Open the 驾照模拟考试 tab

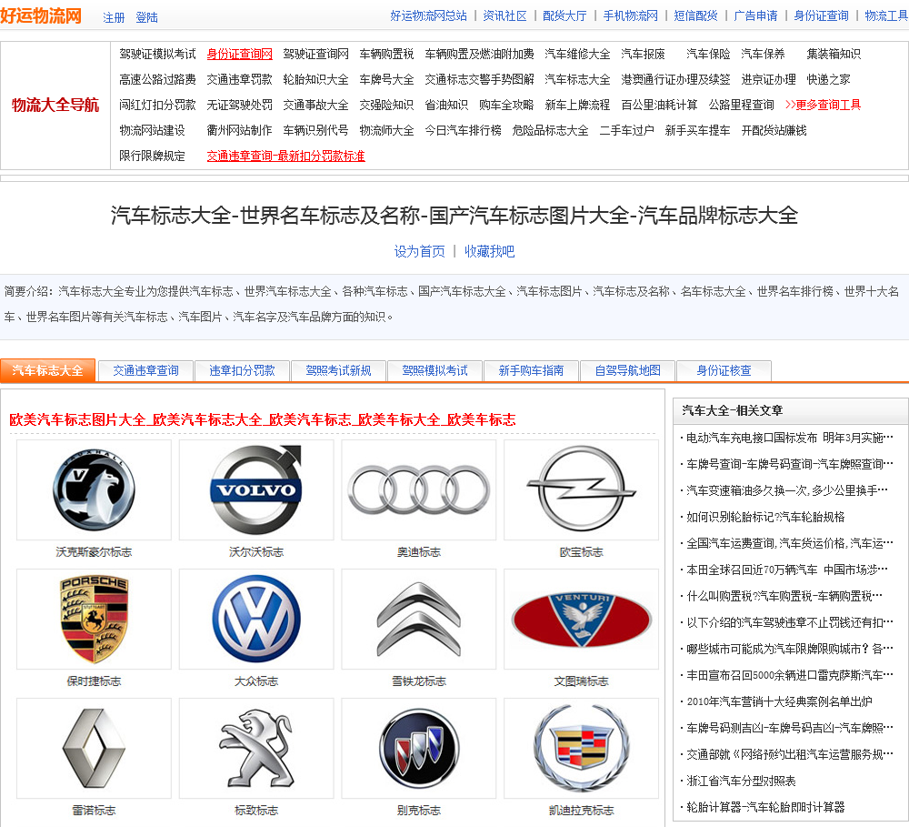coord(435,371)
